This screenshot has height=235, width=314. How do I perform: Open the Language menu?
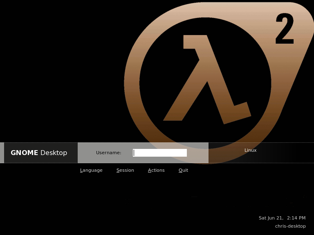[91, 170]
